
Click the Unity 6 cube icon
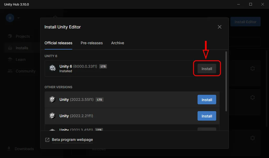[x=53, y=68]
